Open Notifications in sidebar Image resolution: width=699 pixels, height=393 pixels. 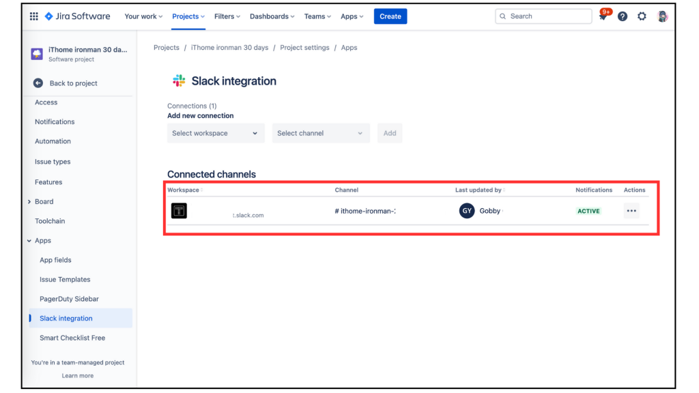[x=55, y=121]
